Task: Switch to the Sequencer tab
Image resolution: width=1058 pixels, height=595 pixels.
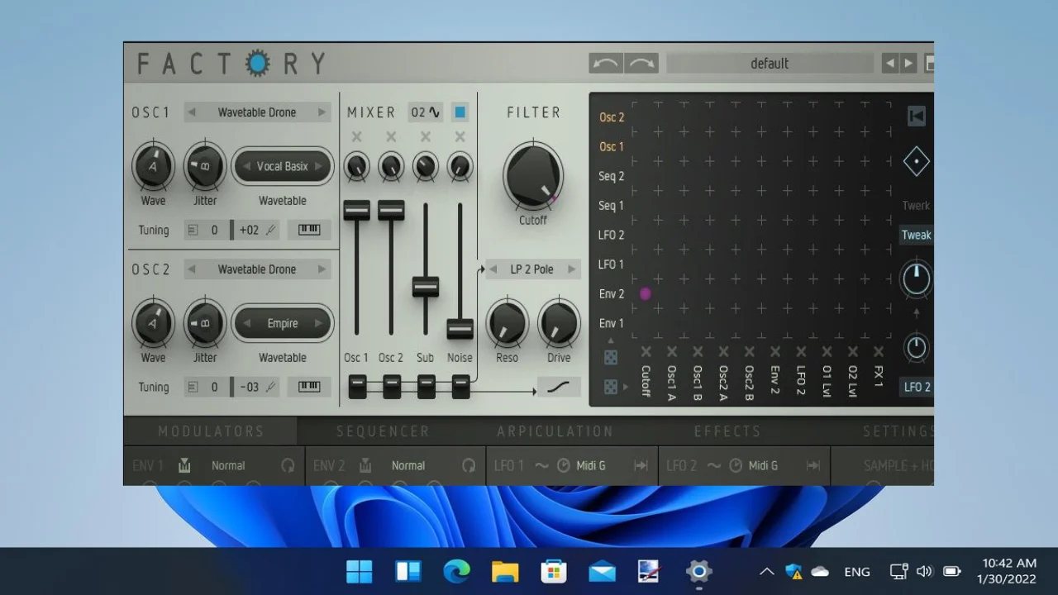Action: pyautogui.click(x=383, y=431)
